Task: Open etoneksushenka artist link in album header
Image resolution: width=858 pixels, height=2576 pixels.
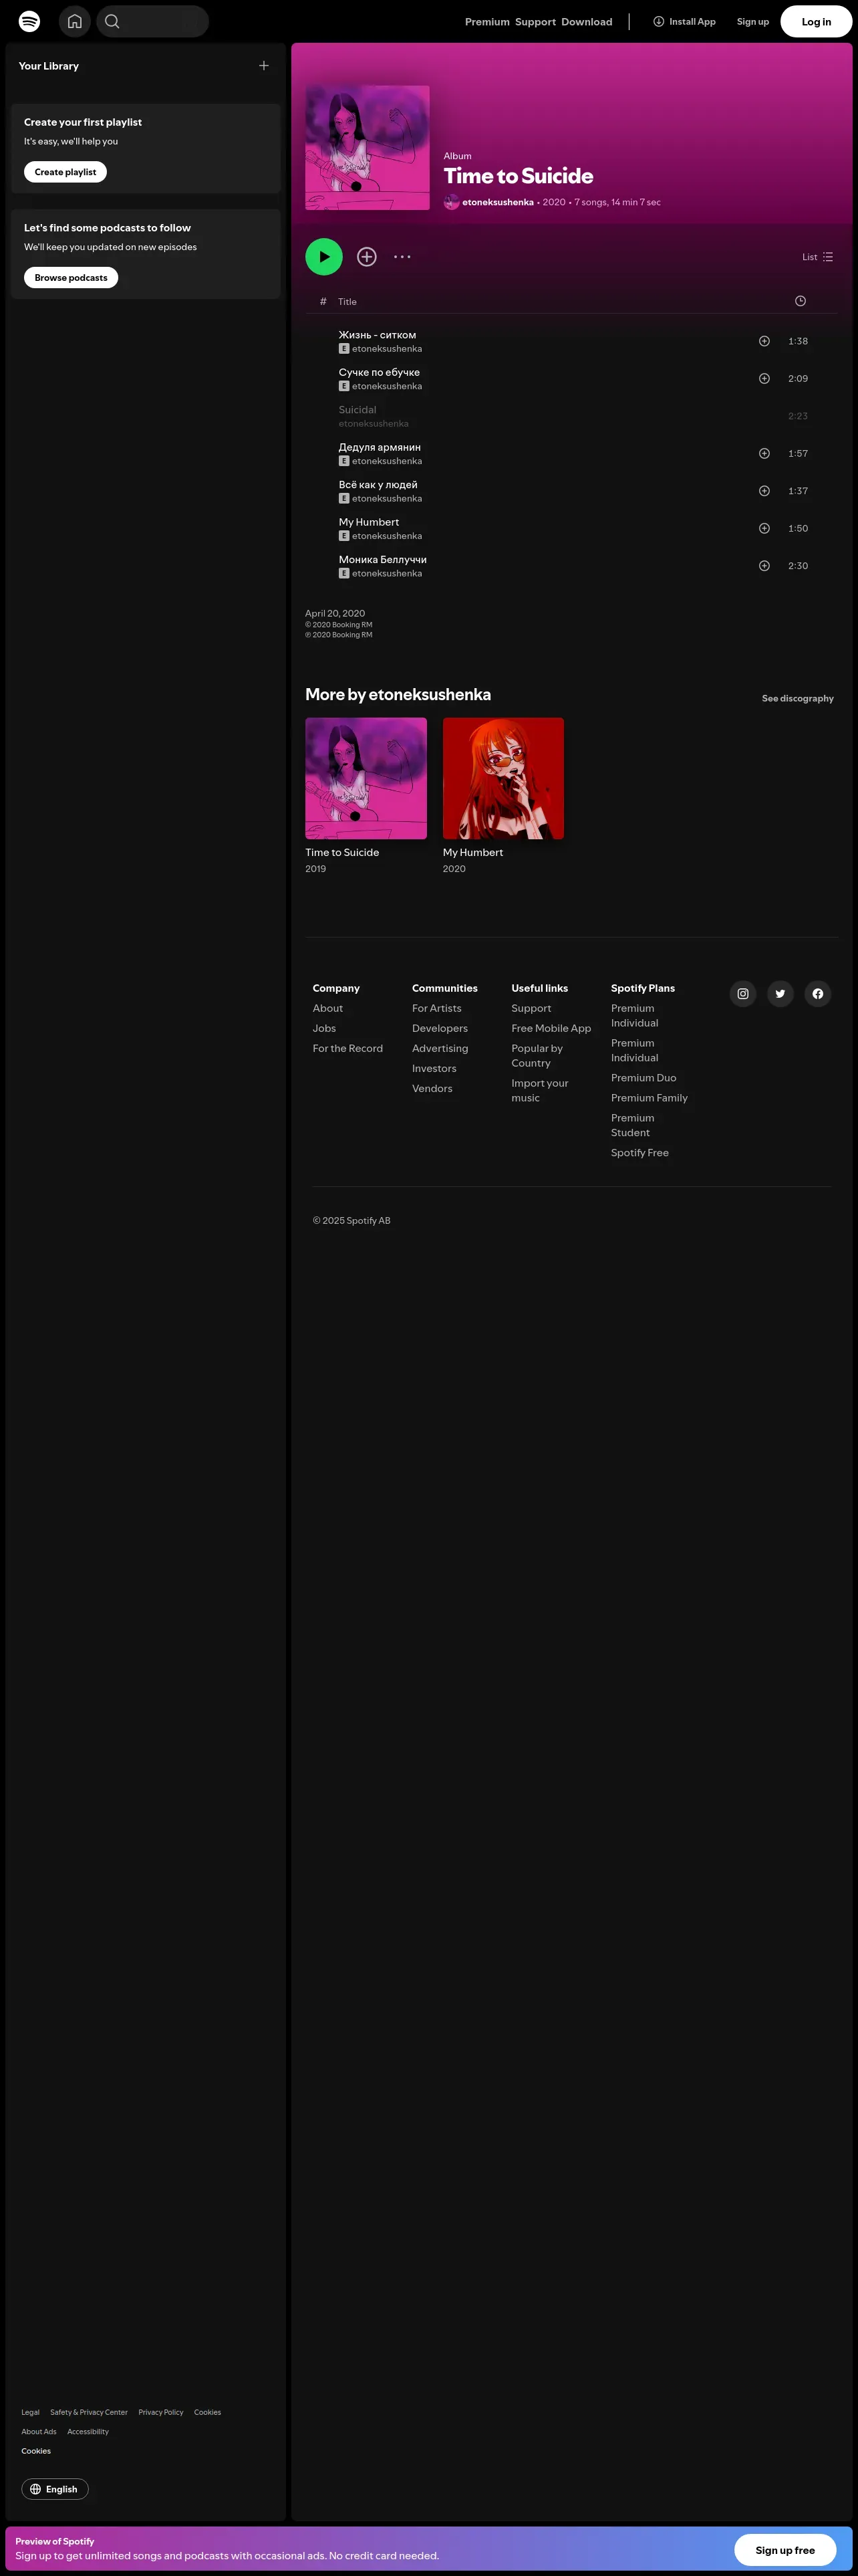Action: click(497, 202)
